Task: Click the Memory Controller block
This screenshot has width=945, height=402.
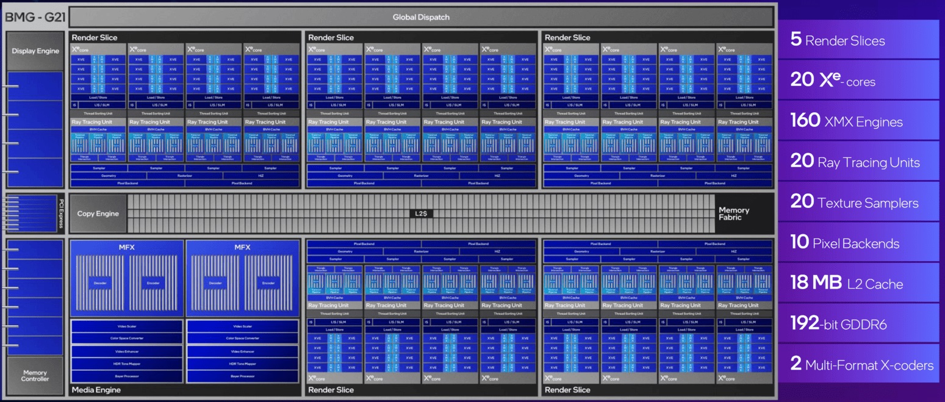Action: [35, 376]
